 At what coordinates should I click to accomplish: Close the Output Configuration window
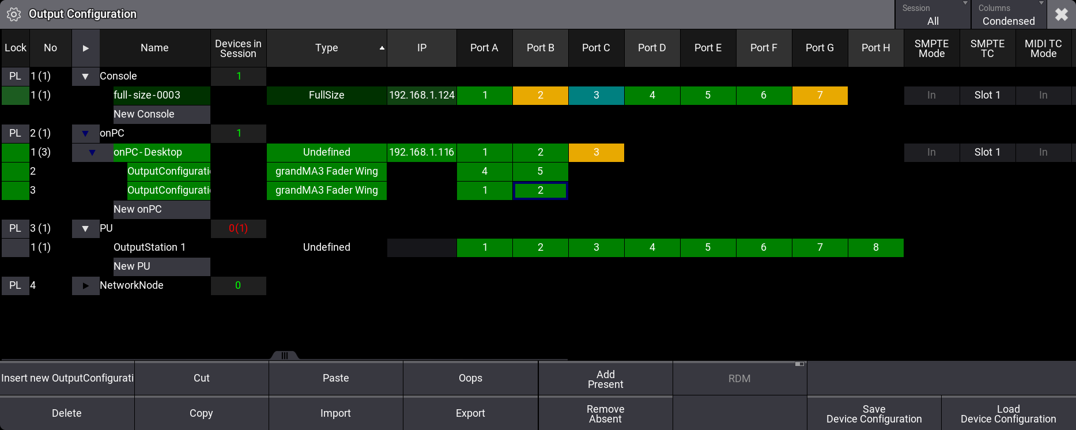[x=1061, y=14]
